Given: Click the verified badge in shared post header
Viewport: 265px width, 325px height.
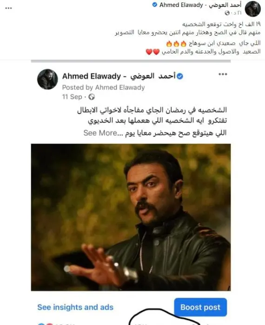Looking at the screenshot, I should click(x=180, y=76).
